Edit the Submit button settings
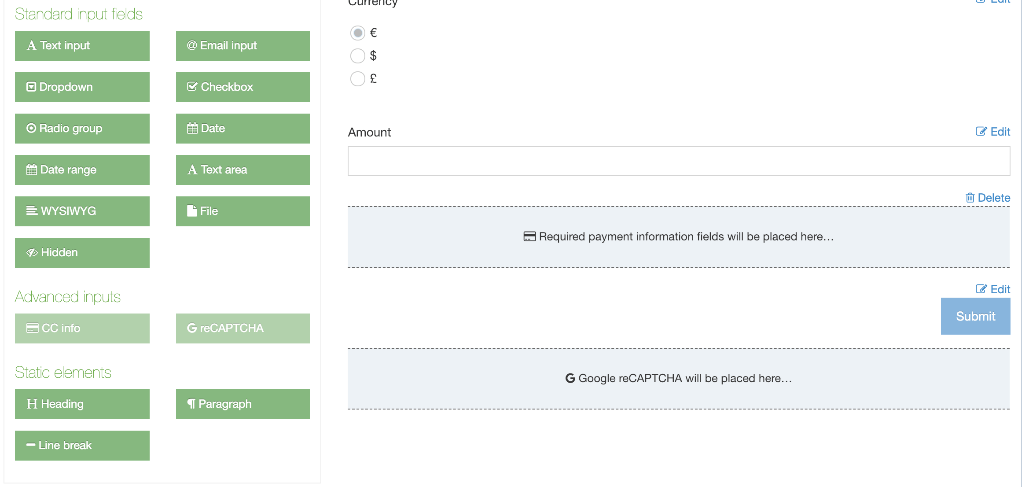Screen dimensions: 1029x487 click(x=993, y=289)
